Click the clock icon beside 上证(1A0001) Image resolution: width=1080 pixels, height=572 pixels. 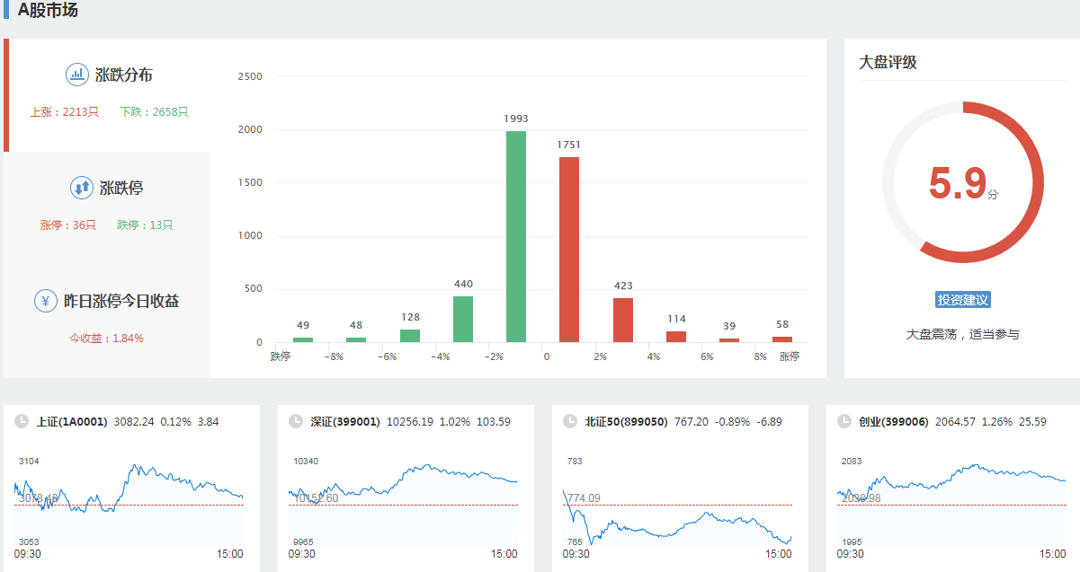point(22,421)
